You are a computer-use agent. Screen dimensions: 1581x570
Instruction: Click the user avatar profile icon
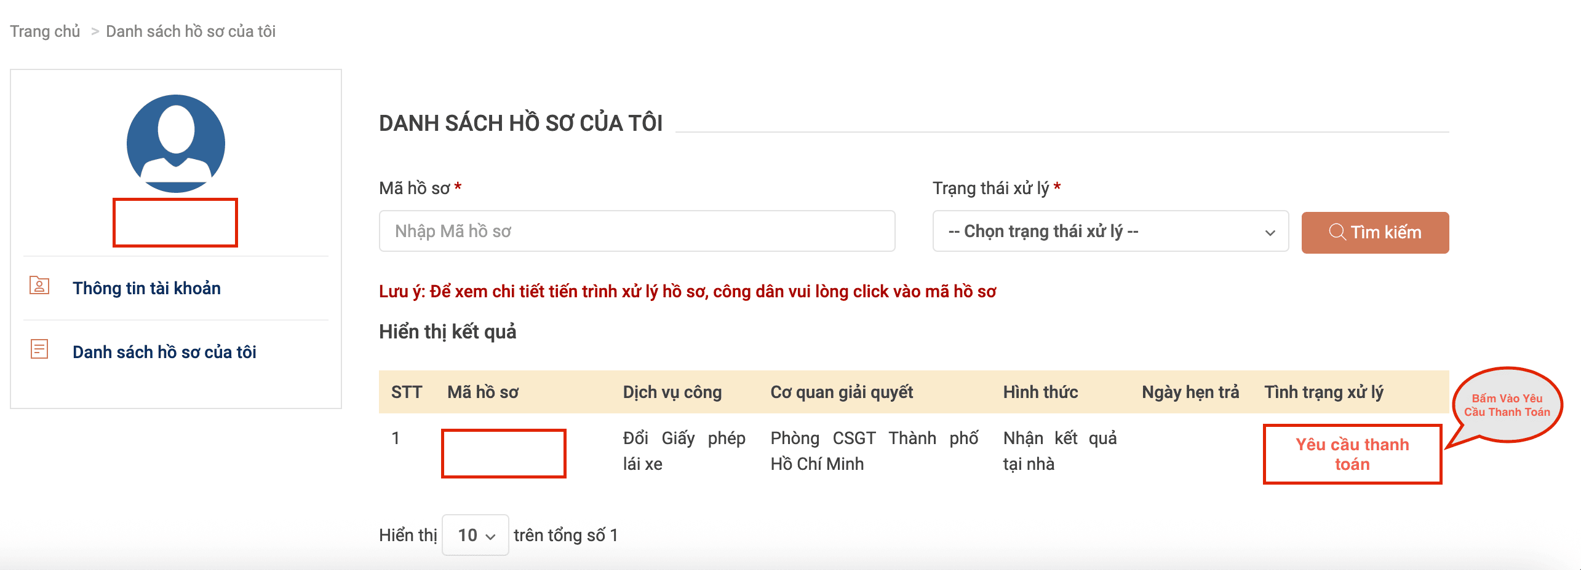(x=175, y=142)
